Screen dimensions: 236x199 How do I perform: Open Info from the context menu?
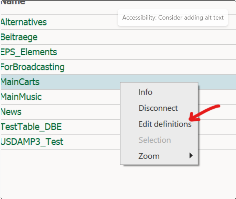(145, 92)
